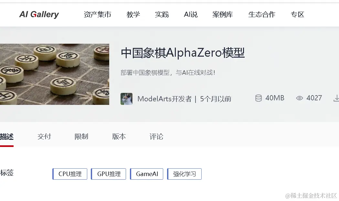Switch to the 描述 tab

pyautogui.click(x=7, y=137)
